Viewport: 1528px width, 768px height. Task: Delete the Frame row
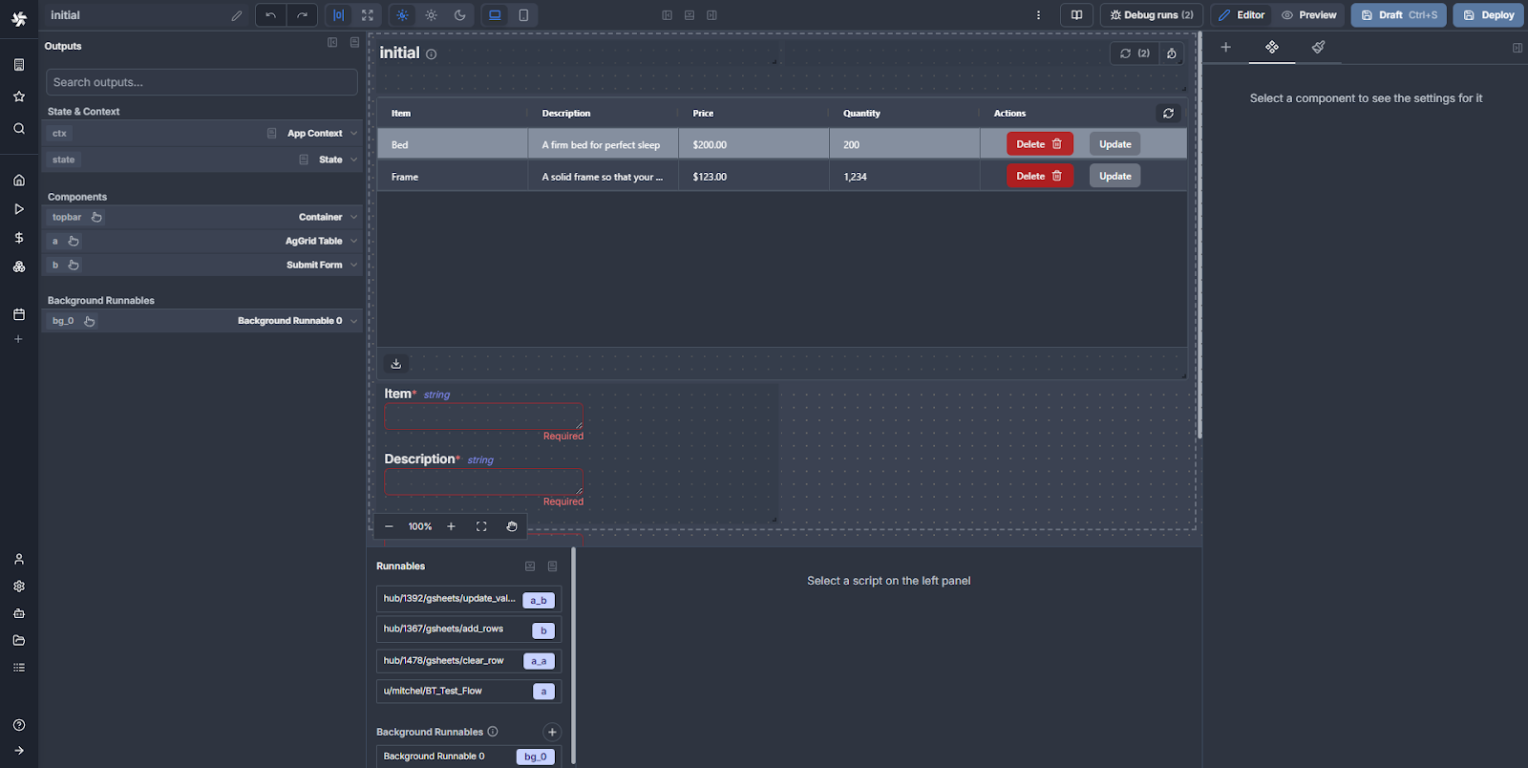[x=1040, y=176]
